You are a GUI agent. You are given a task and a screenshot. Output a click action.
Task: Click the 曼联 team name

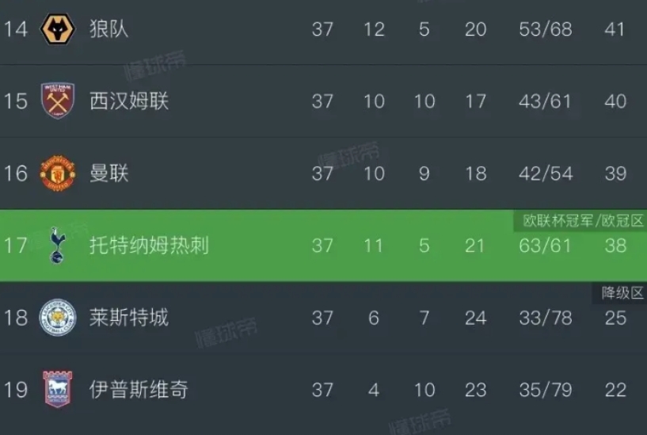pyautogui.click(x=109, y=174)
